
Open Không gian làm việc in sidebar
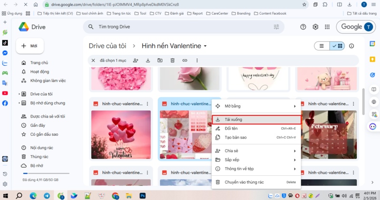[x=48, y=80]
